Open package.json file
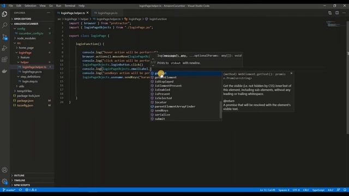The width and height of the screenshot is (349, 196). click(25, 101)
